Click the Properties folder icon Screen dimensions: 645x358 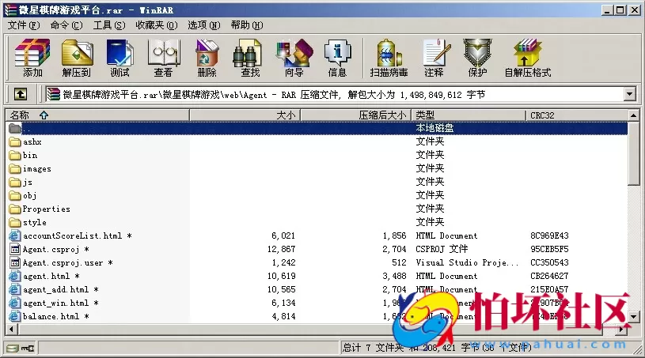pos(15,209)
